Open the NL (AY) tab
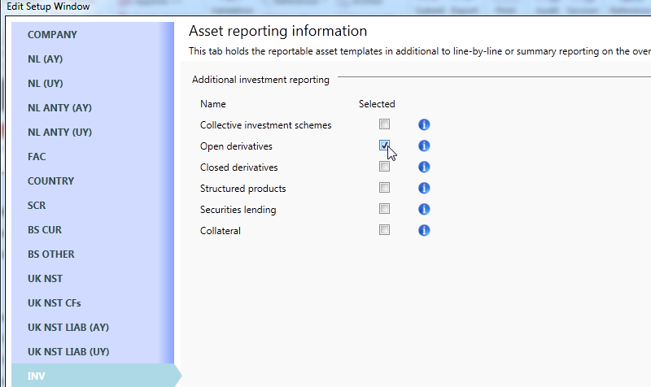Image resolution: width=651 pixels, height=387 pixels. (93, 59)
